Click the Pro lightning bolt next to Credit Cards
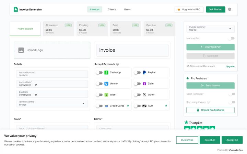 tap(128, 106)
